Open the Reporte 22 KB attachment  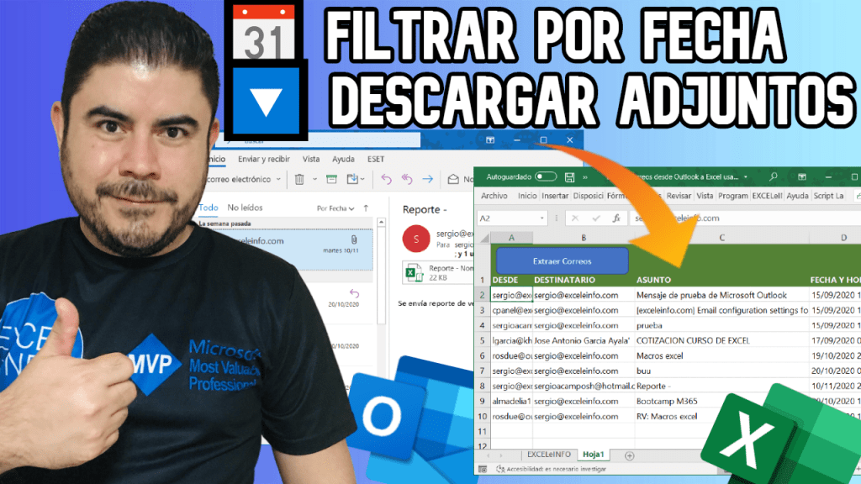pos(438,273)
